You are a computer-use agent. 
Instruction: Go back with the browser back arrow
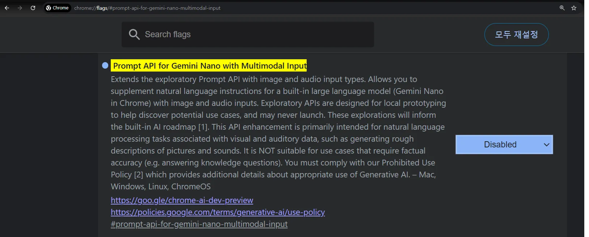(7, 8)
